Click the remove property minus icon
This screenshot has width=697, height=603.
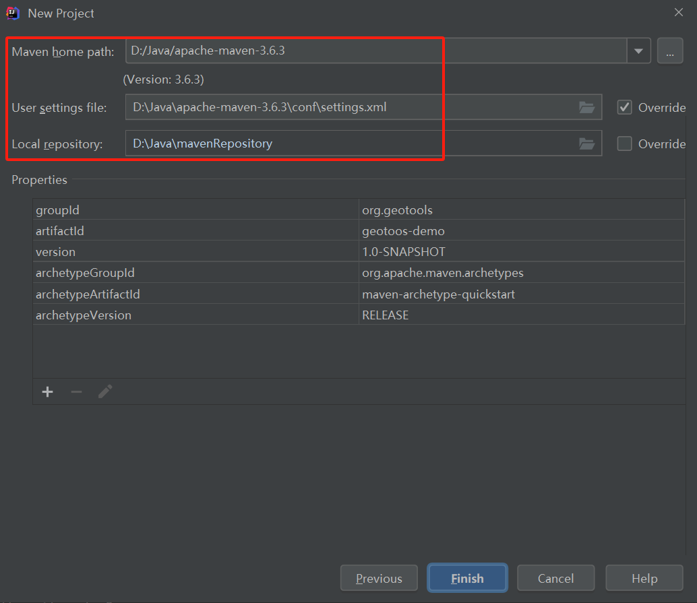click(x=76, y=391)
